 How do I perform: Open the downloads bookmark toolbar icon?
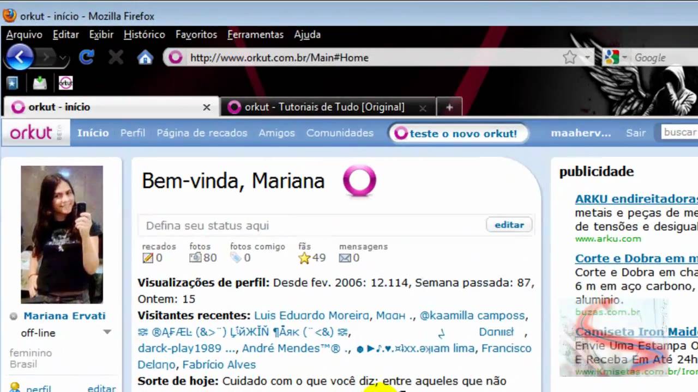40,83
